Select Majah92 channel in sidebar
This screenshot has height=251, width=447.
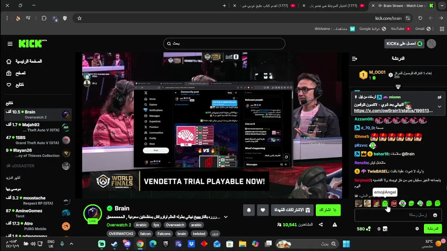tap(38, 127)
